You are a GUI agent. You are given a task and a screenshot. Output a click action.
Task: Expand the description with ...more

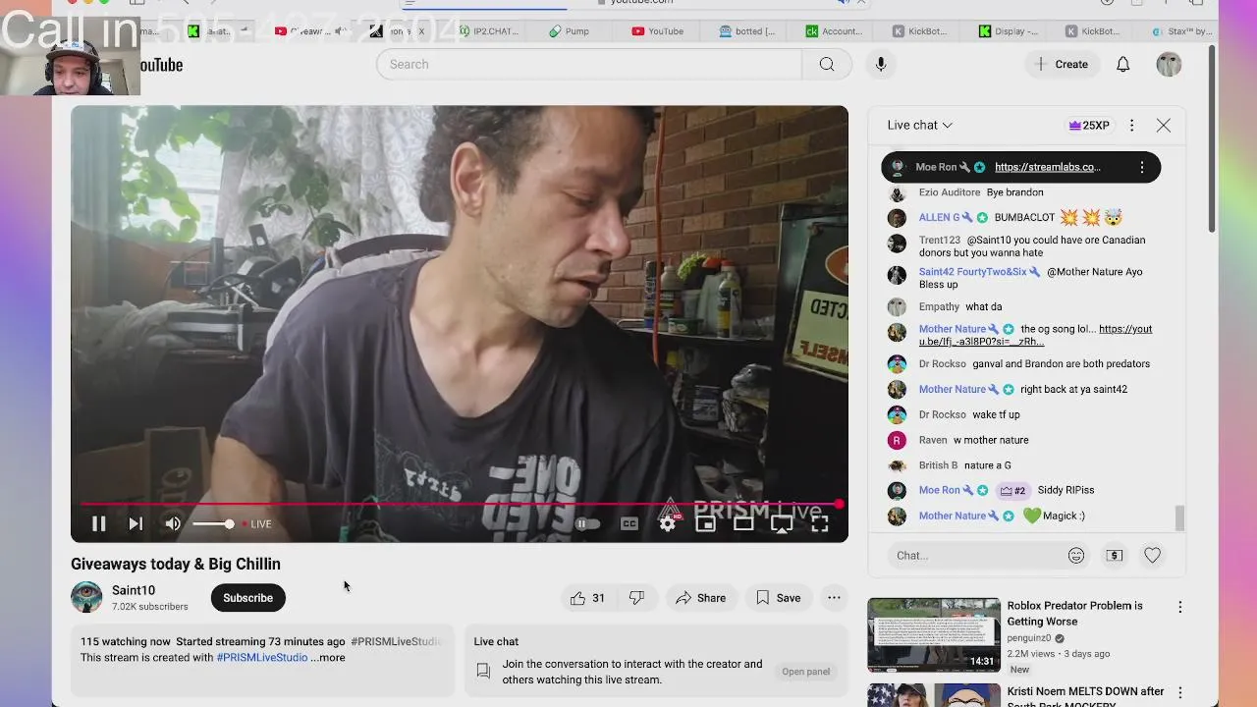pos(328,658)
